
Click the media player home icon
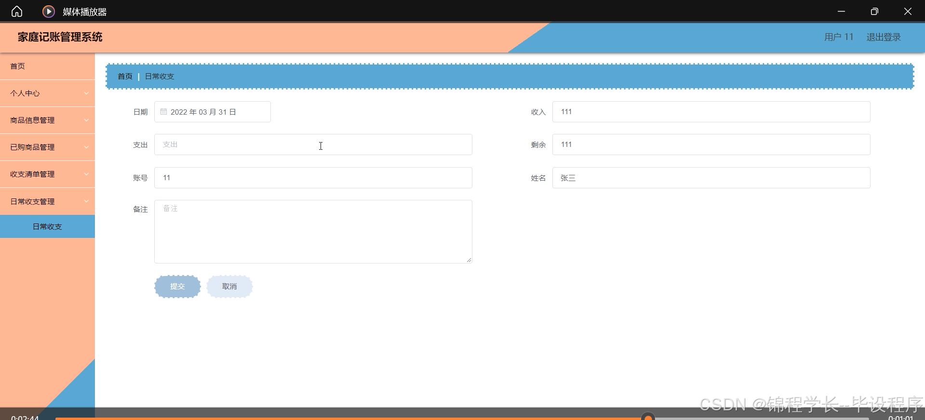(17, 11)
